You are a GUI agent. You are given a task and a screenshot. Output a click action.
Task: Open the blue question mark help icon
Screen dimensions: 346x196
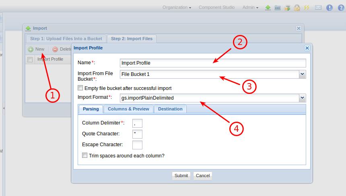(340, 8)
